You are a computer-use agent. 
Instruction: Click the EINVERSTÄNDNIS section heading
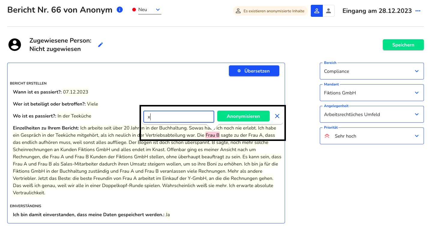tap(25, 206)
